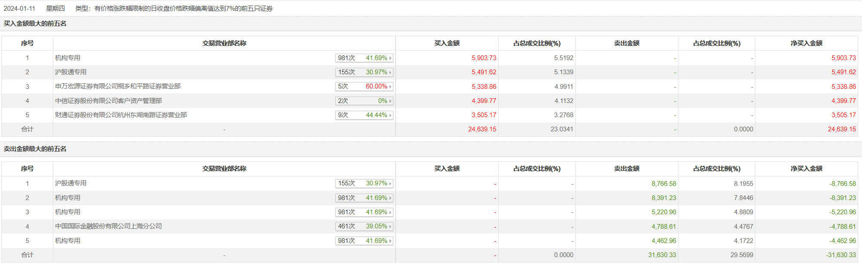
Task: Click arrow icon on buy-table 155次 badge
Action: [390, 72]
